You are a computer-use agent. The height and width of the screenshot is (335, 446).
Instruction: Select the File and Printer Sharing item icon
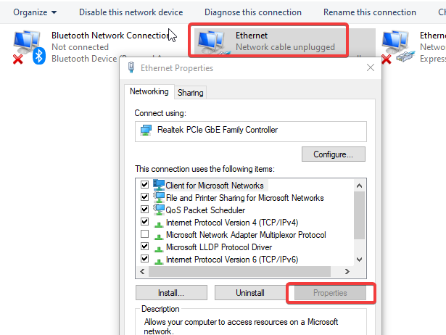coord(159,197)
